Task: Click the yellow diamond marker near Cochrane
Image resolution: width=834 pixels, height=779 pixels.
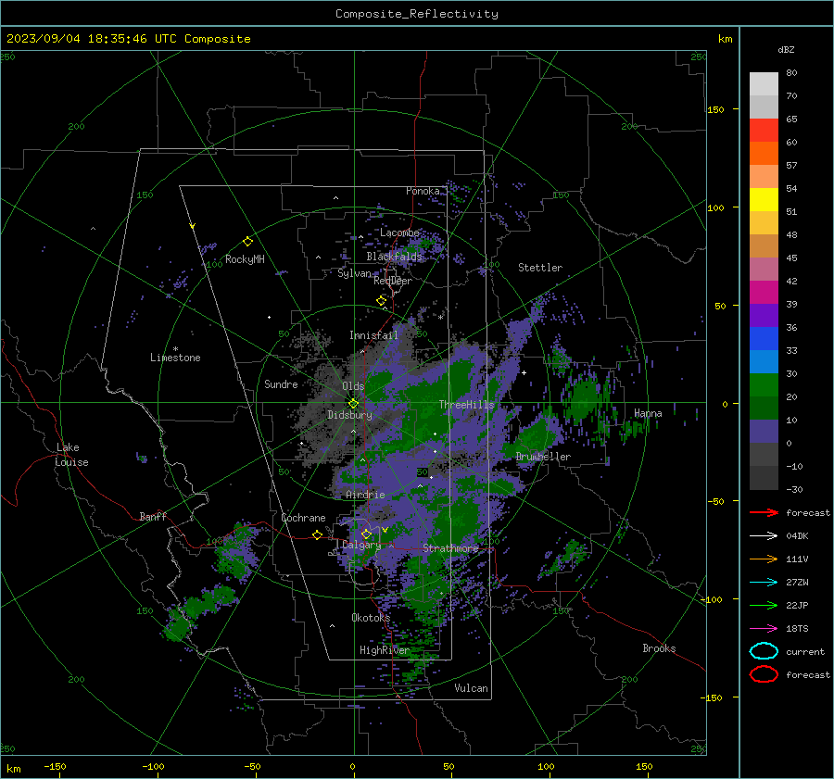Action: pos(317,534)
